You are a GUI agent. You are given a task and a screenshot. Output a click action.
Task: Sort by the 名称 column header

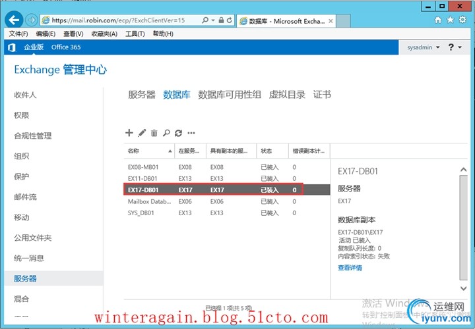click(x=149, y=151)
